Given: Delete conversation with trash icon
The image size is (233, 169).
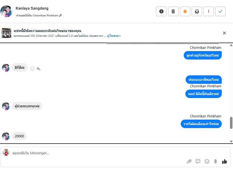Looking at the screenshot, I should click(x=173, y=11).
